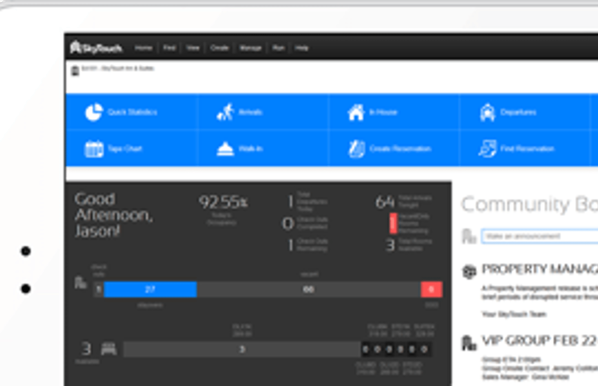Image resolution: width=598 pixels, height=386 pixels.
Task: Open the Departures link
Action: coord(518,112)
